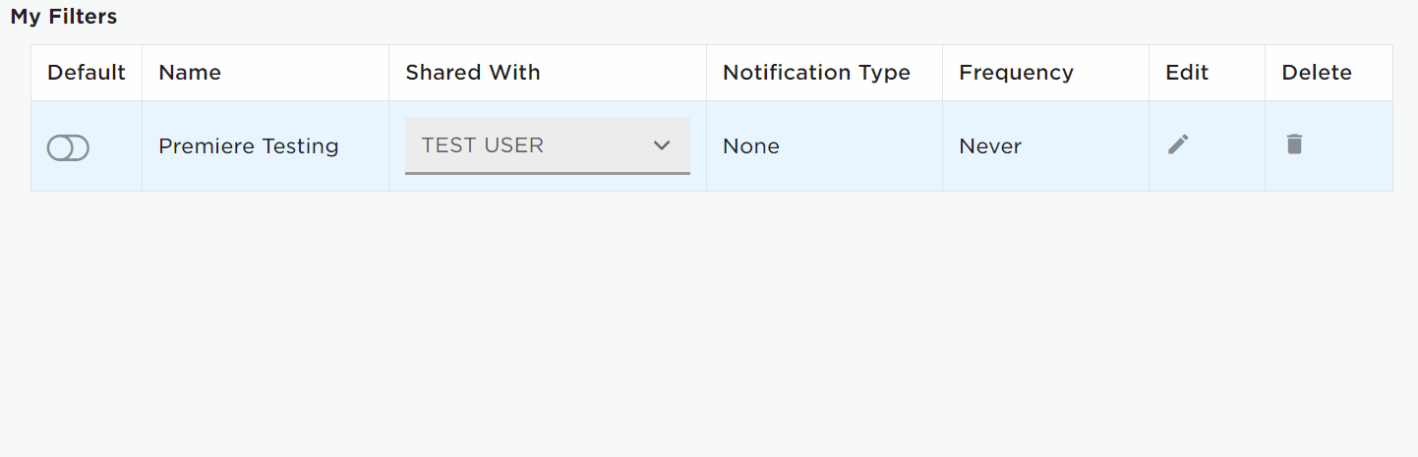Select the Premiere Testing filter name

pos(249,146)
